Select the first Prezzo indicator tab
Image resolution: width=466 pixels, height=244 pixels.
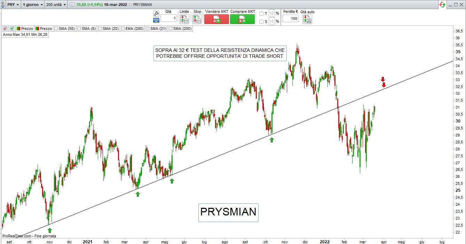[x=25, y=29]
